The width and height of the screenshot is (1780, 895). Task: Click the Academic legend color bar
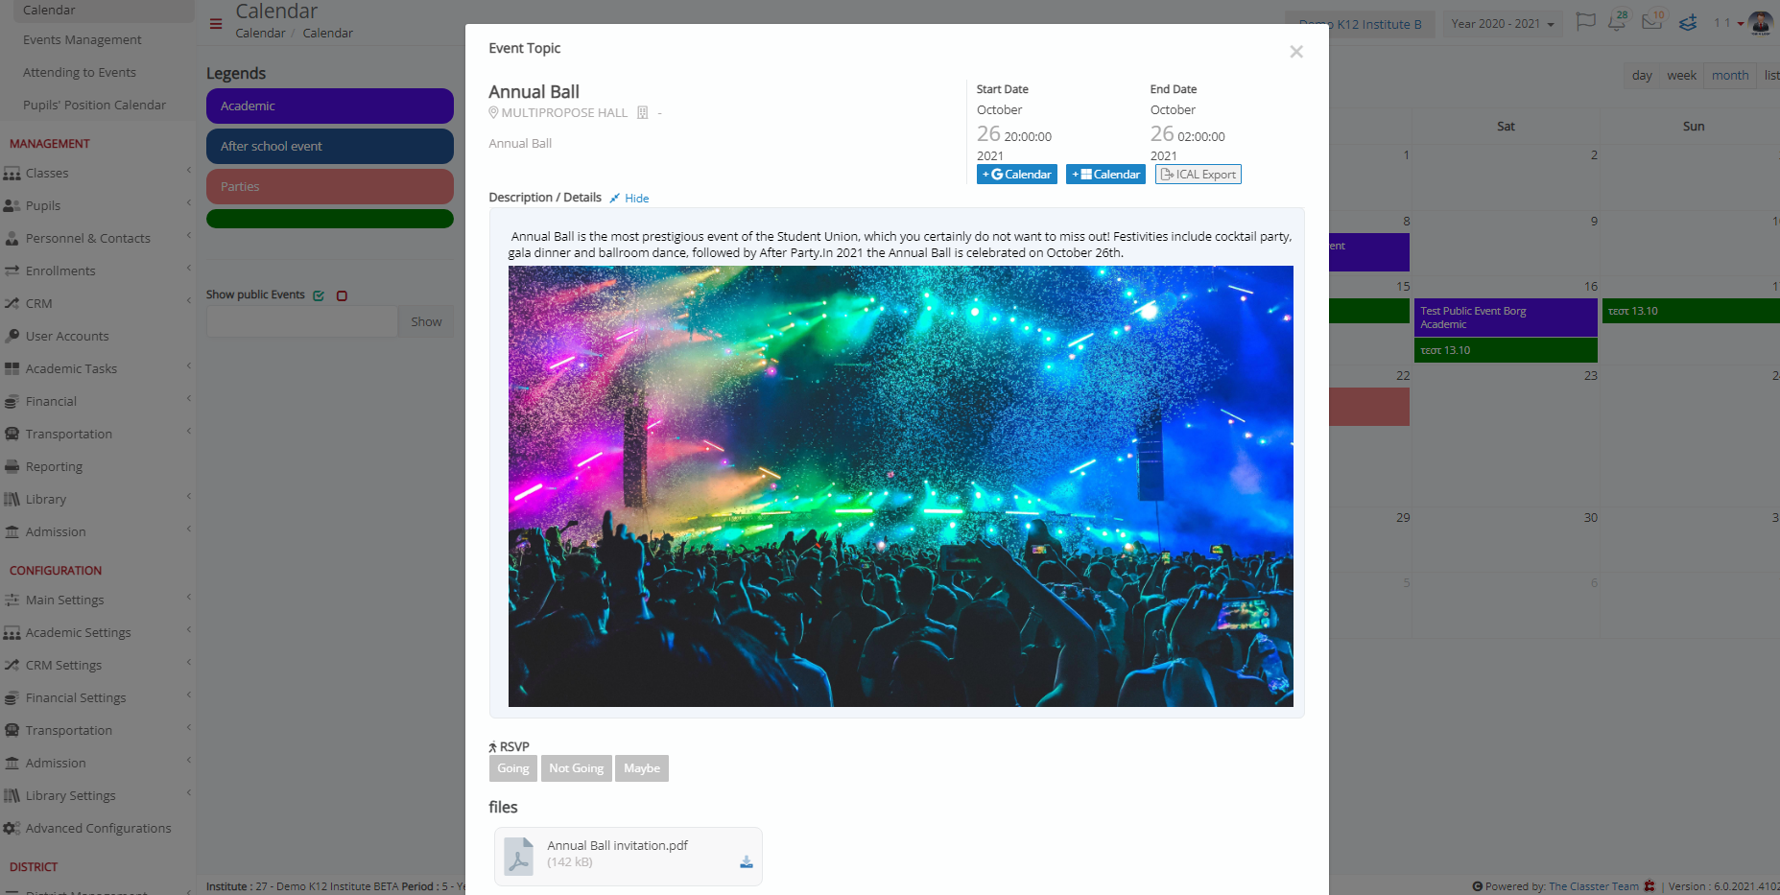(x=330, y=106)
